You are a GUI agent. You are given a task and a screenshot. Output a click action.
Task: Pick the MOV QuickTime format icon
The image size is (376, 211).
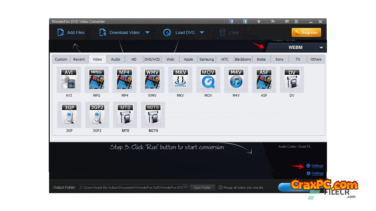pyautogui.click(x=208, y=79)
